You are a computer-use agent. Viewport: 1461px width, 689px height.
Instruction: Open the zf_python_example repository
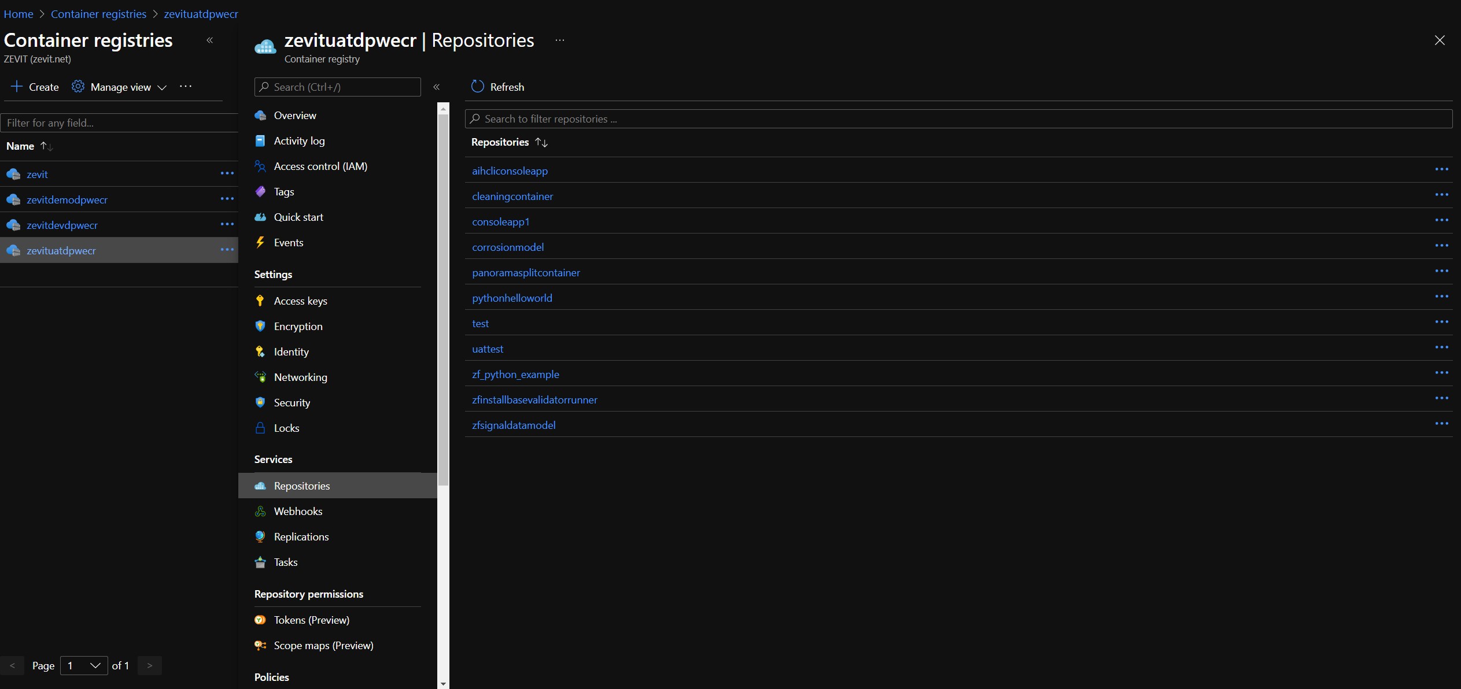515,375
